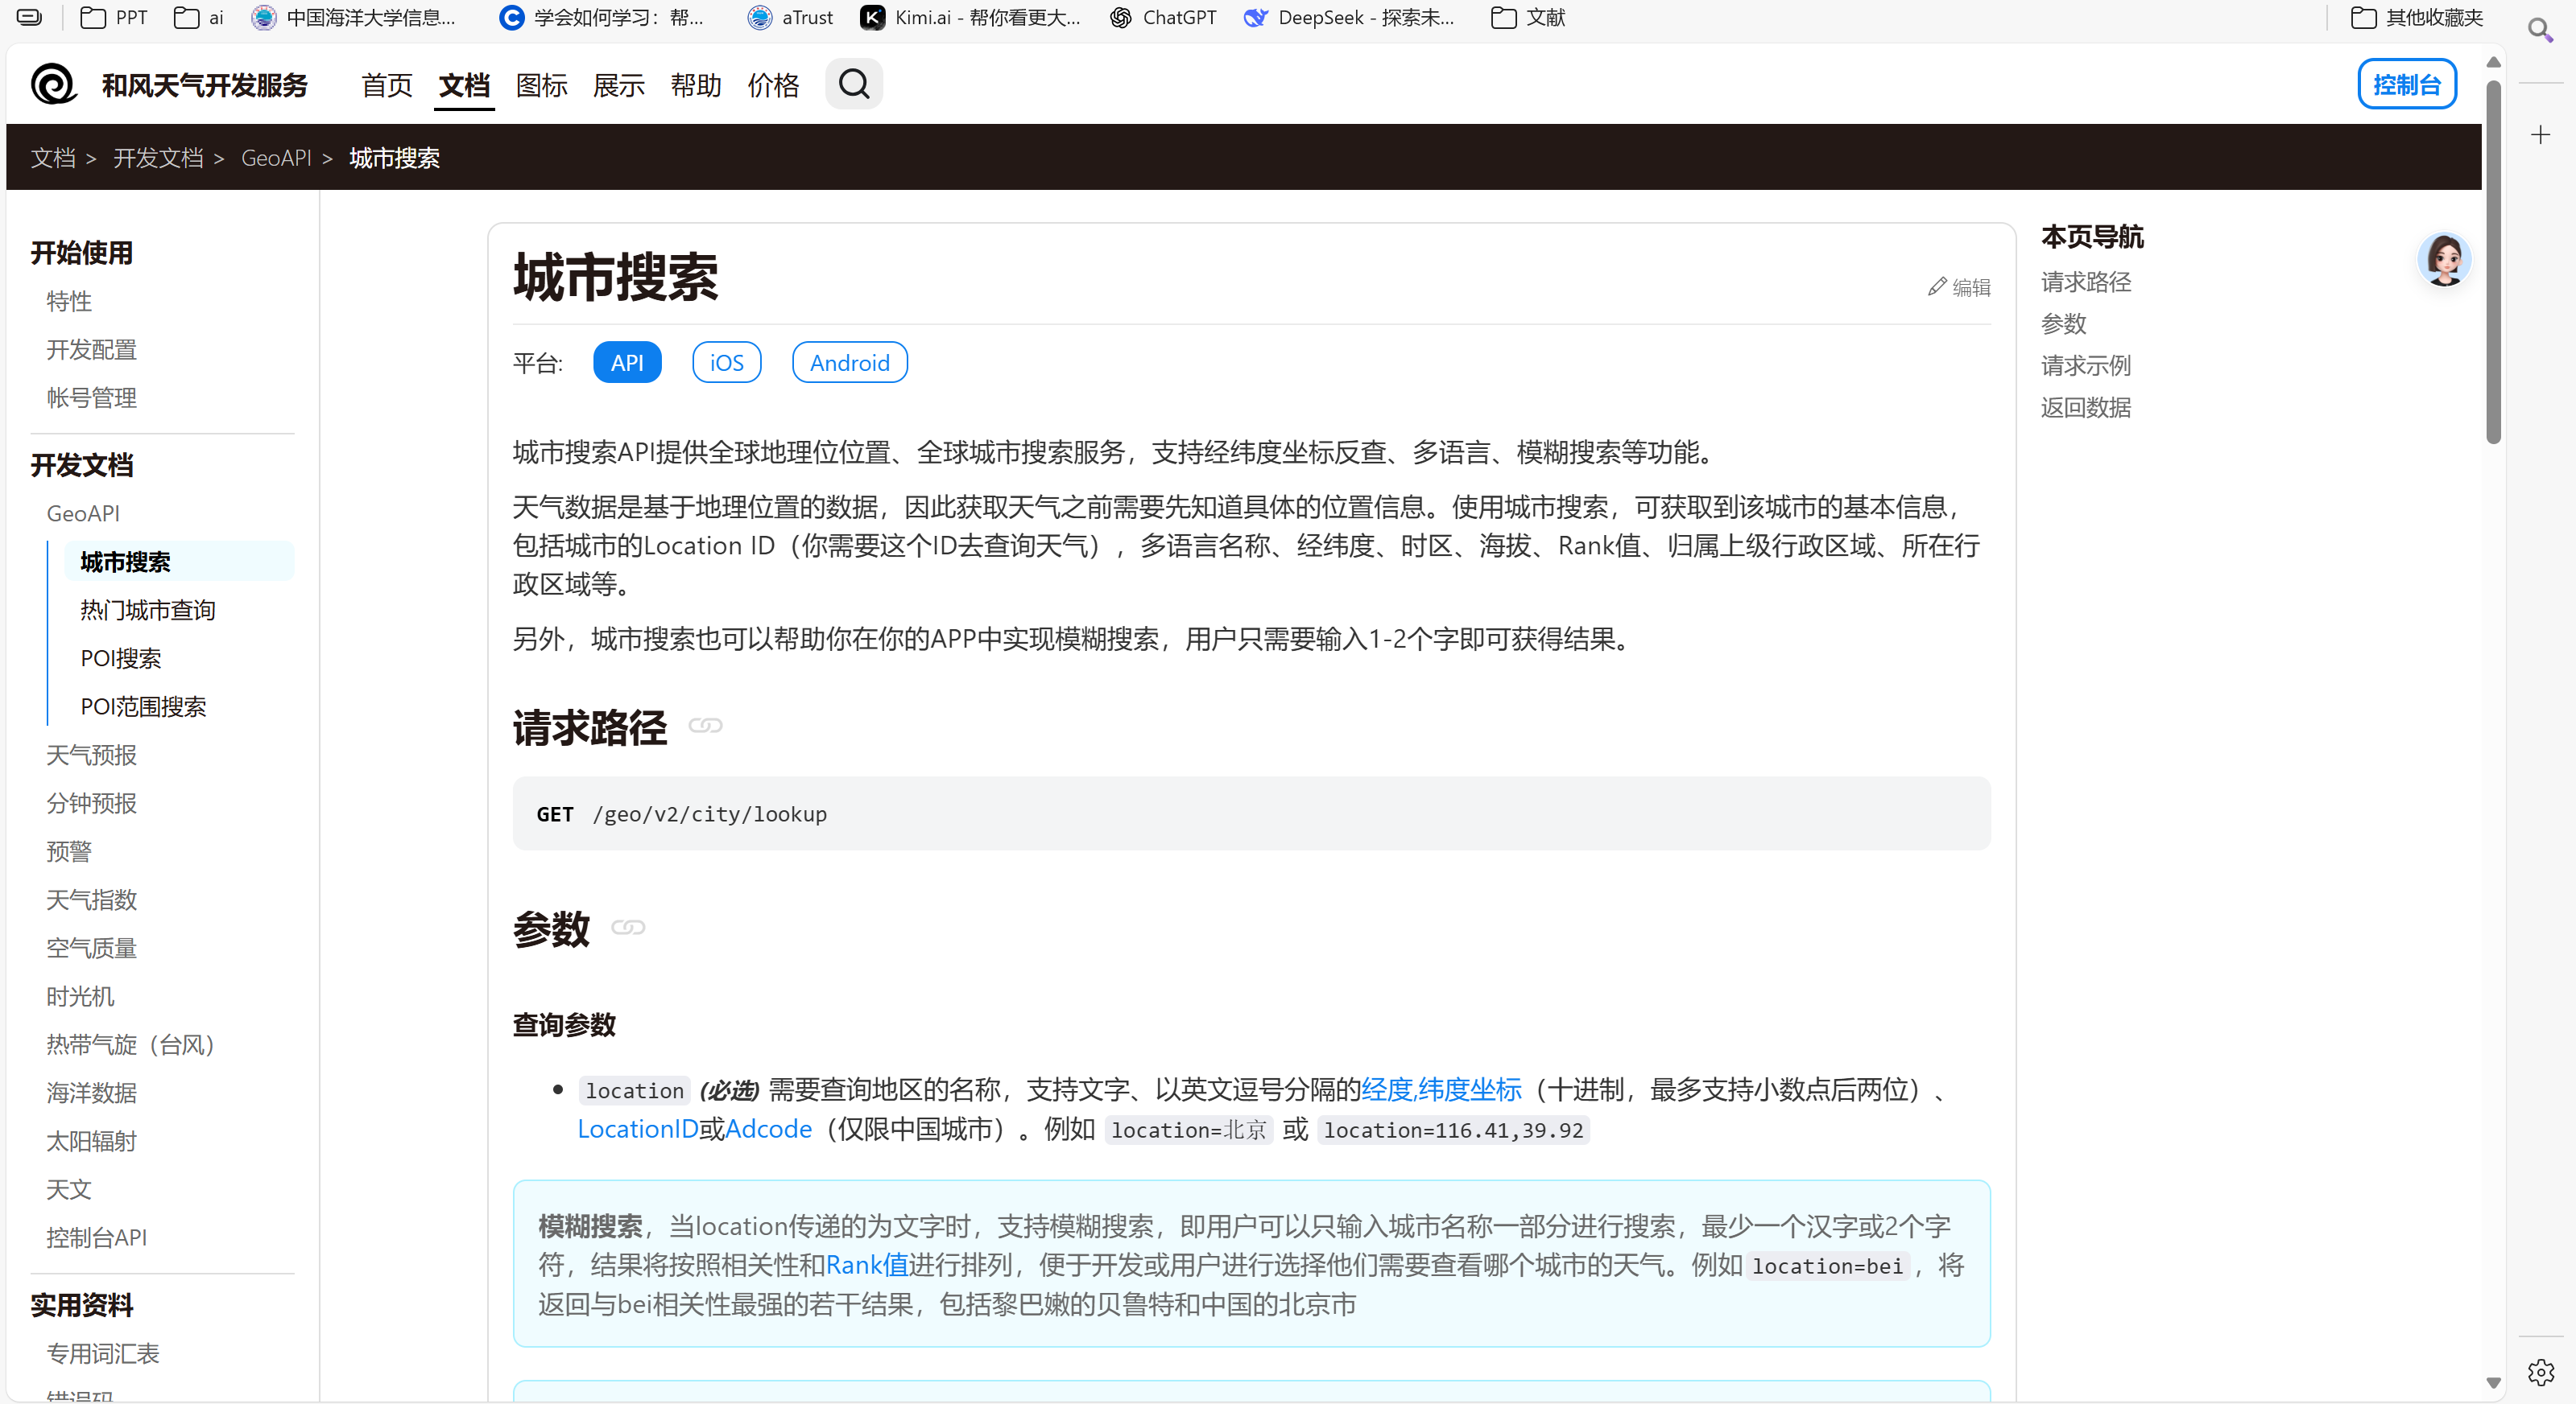Click the QWeather logo icon

[54, 84]
